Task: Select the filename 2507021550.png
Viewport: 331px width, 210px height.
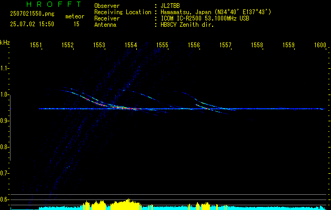Action: [32, 14]
